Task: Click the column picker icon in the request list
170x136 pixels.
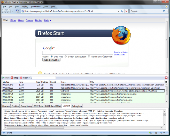Action: click(x=166, y=82)
